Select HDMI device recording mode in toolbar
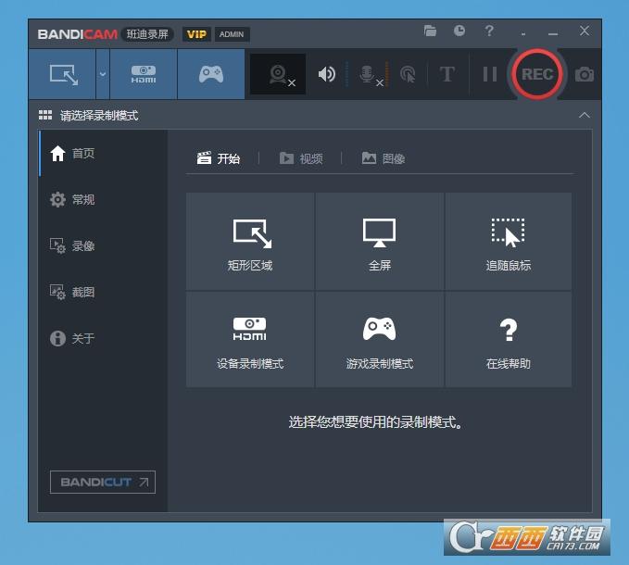 144,74
